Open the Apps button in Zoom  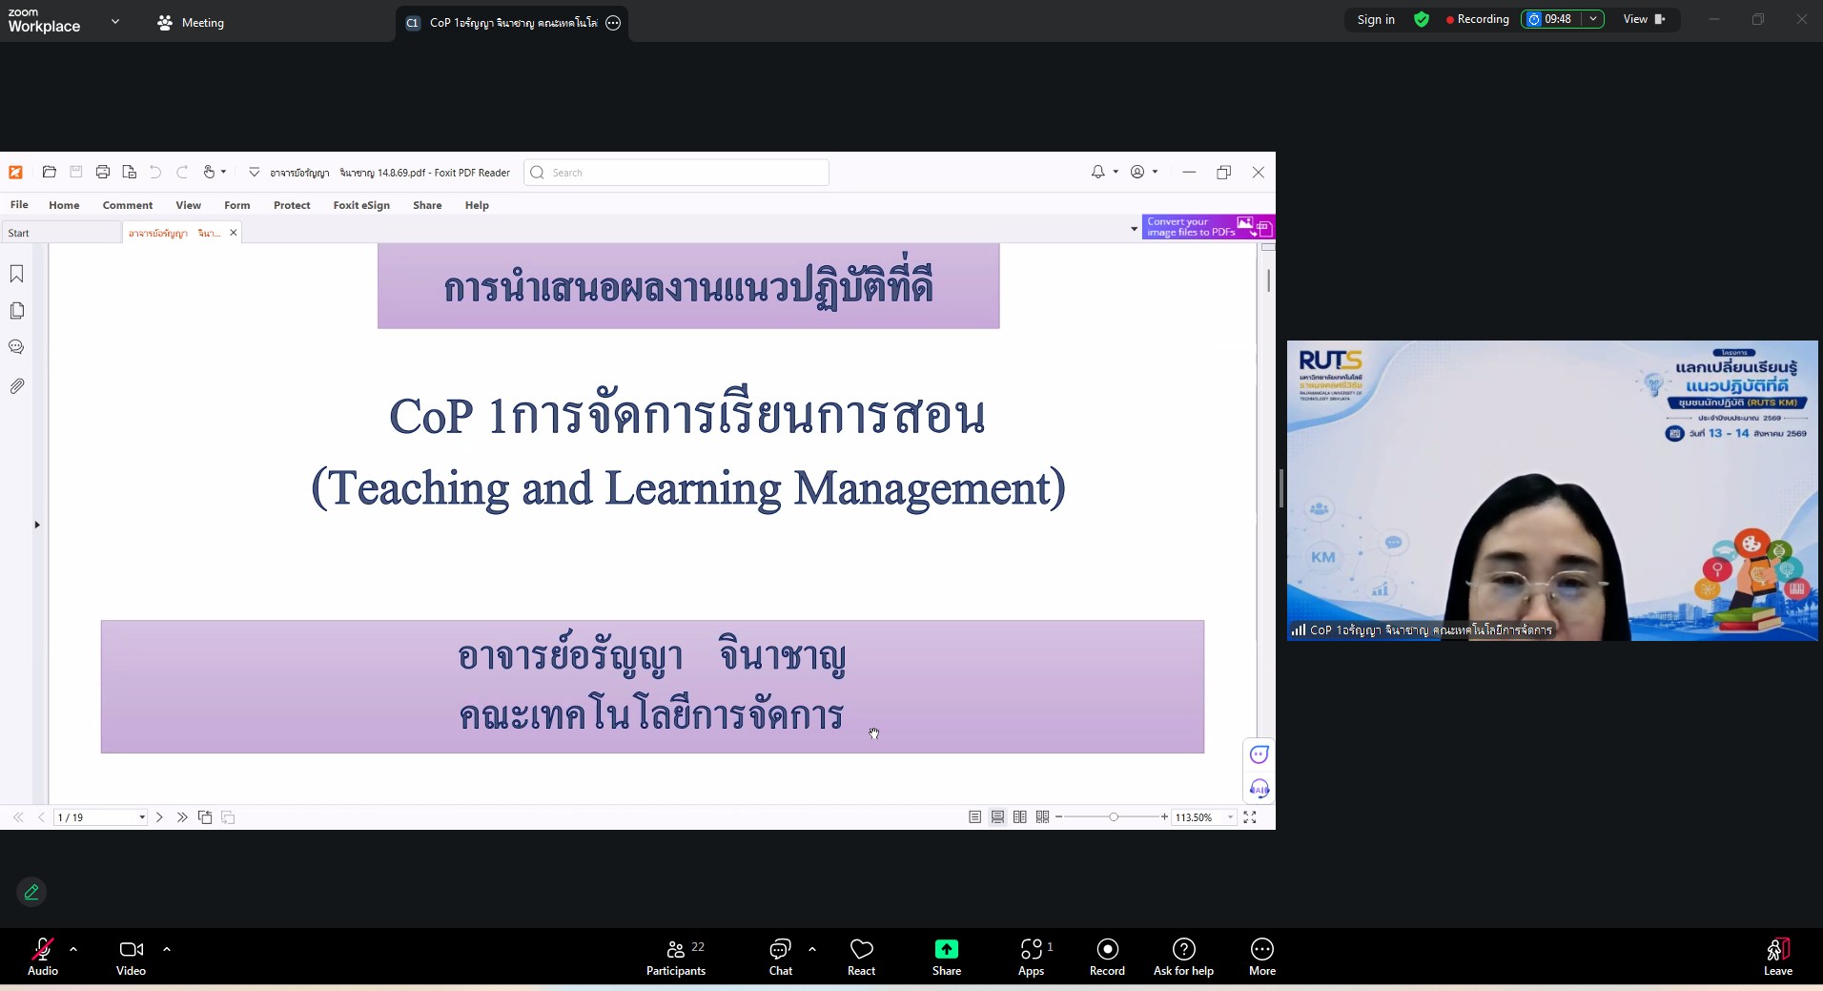click(x=1032, y=957)
